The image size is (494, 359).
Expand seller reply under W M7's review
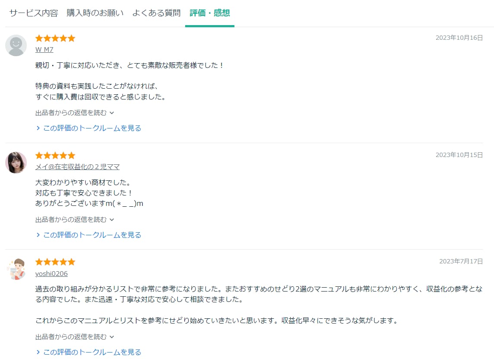(75, 113)
